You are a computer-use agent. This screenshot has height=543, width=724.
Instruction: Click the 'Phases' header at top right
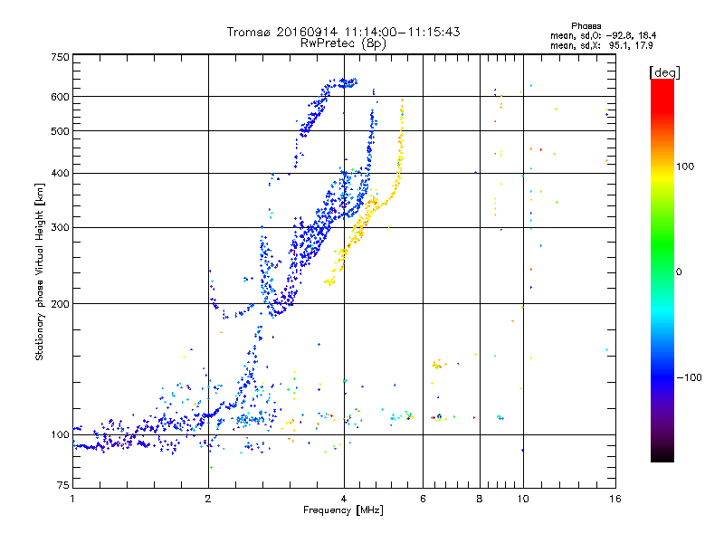coord(586,26)
